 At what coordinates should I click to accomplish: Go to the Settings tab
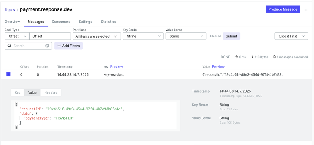point(85,22)
